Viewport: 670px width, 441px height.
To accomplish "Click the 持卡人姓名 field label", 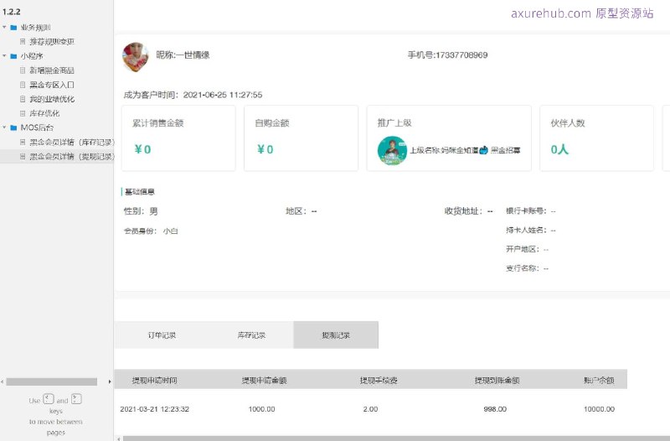I will [526, 230].
